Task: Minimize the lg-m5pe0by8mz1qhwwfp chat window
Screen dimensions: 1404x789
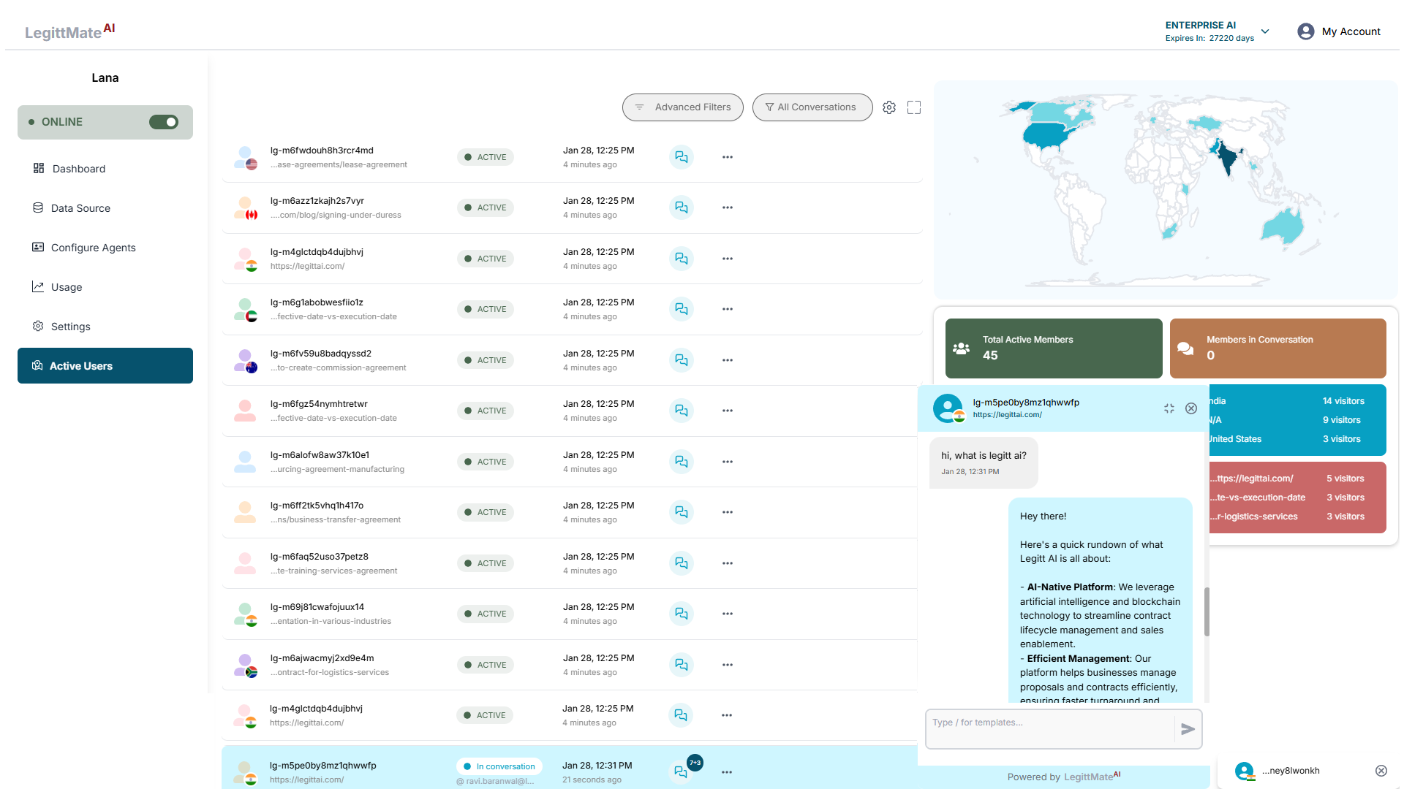Action: pyautogui.click(x=1169, y=408)
